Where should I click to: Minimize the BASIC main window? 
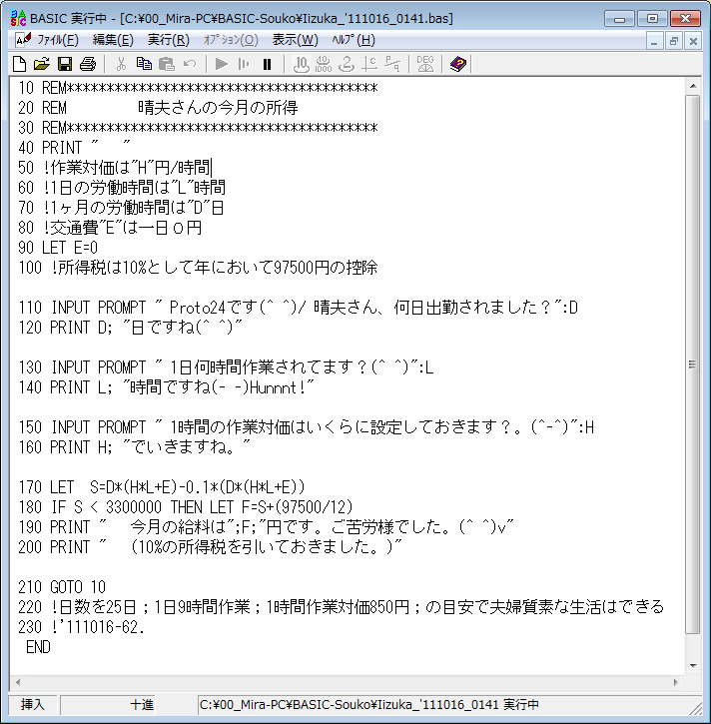click(619, 19)
